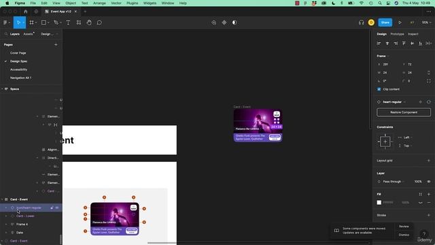This screenshot has width=435, height=245.
Task: Select the Frame tool
Action: tap(32, 22)
